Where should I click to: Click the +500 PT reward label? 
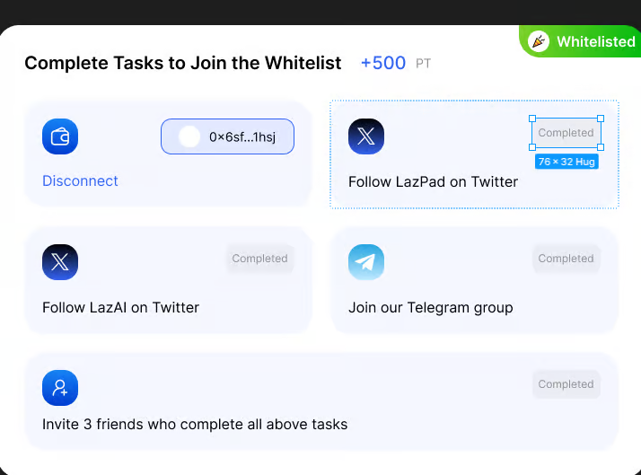395,63
